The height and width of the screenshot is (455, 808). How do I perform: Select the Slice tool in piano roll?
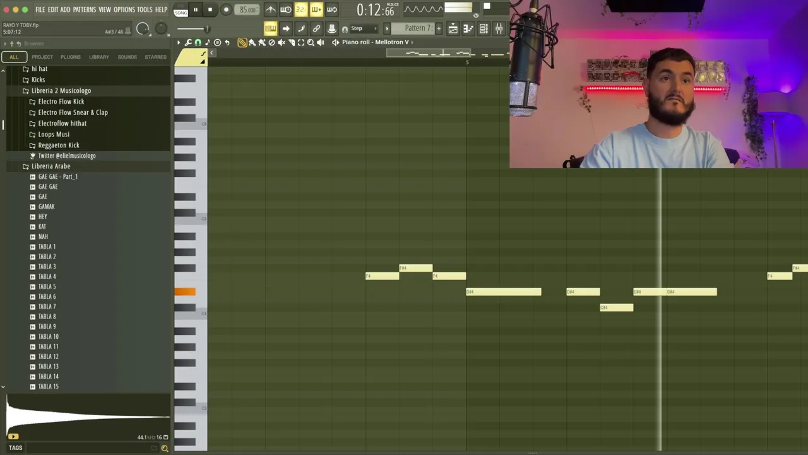point(291,42)
